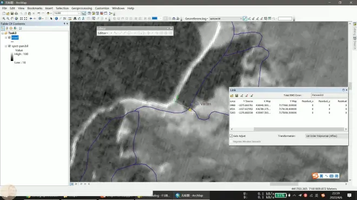Click the Zoom In tool

click(x=4, y=19)
